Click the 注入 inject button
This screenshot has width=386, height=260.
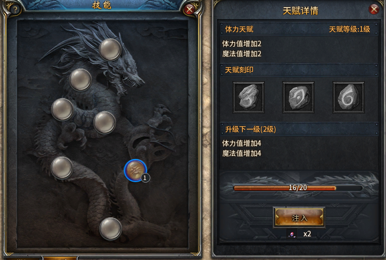[x=299, y=217]
